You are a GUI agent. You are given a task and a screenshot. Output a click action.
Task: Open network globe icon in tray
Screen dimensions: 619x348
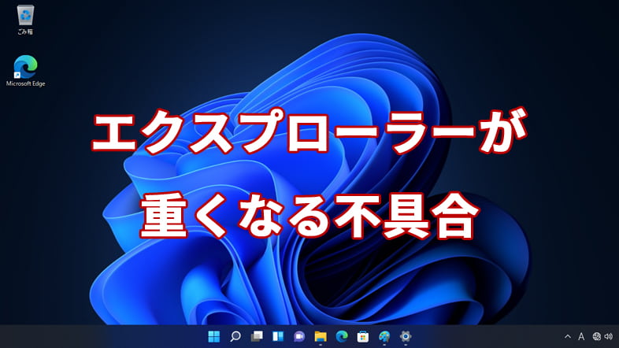[x=596, y=336]
